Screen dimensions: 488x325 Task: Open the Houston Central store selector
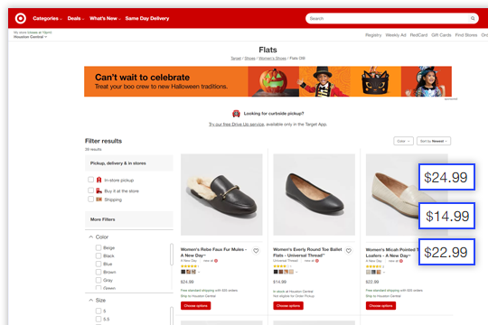coord(30,37)
